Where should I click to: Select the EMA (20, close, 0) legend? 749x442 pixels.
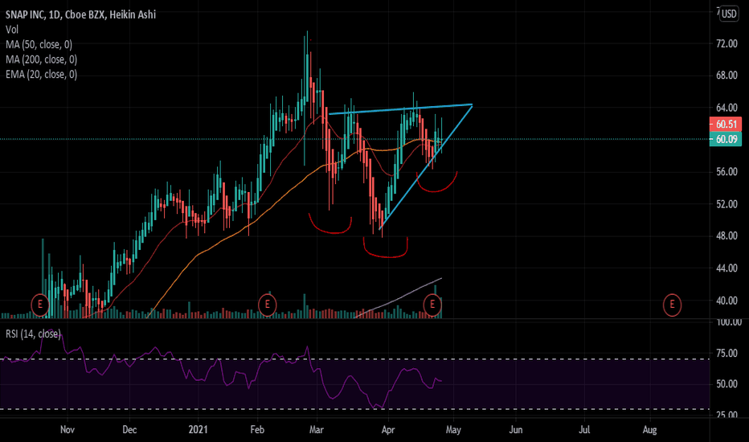click(42, 74)
